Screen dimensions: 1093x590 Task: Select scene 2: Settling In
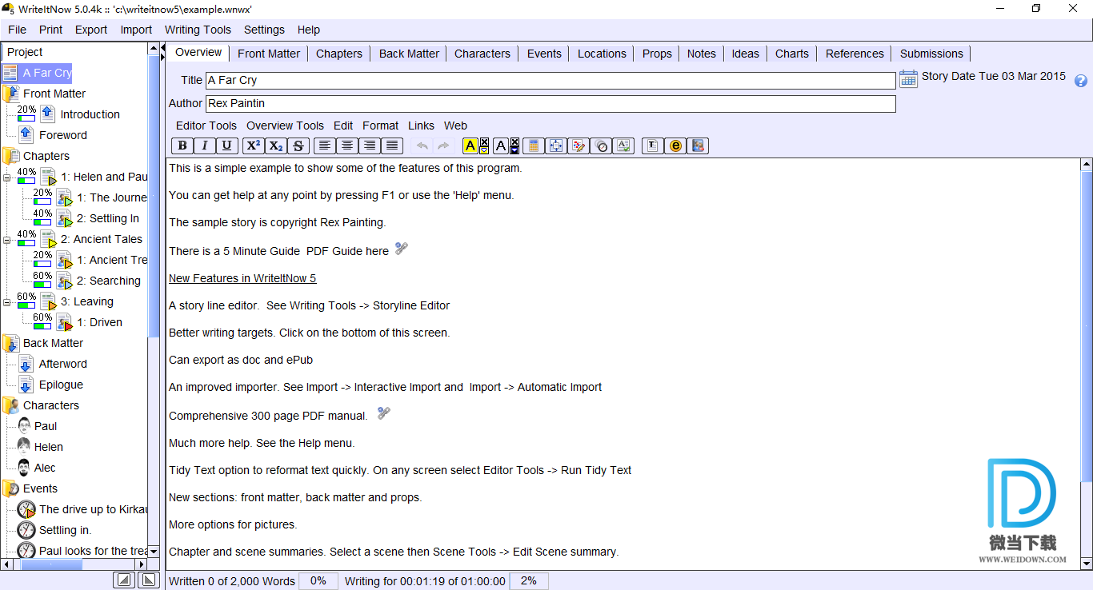click(x=108, y=218)
